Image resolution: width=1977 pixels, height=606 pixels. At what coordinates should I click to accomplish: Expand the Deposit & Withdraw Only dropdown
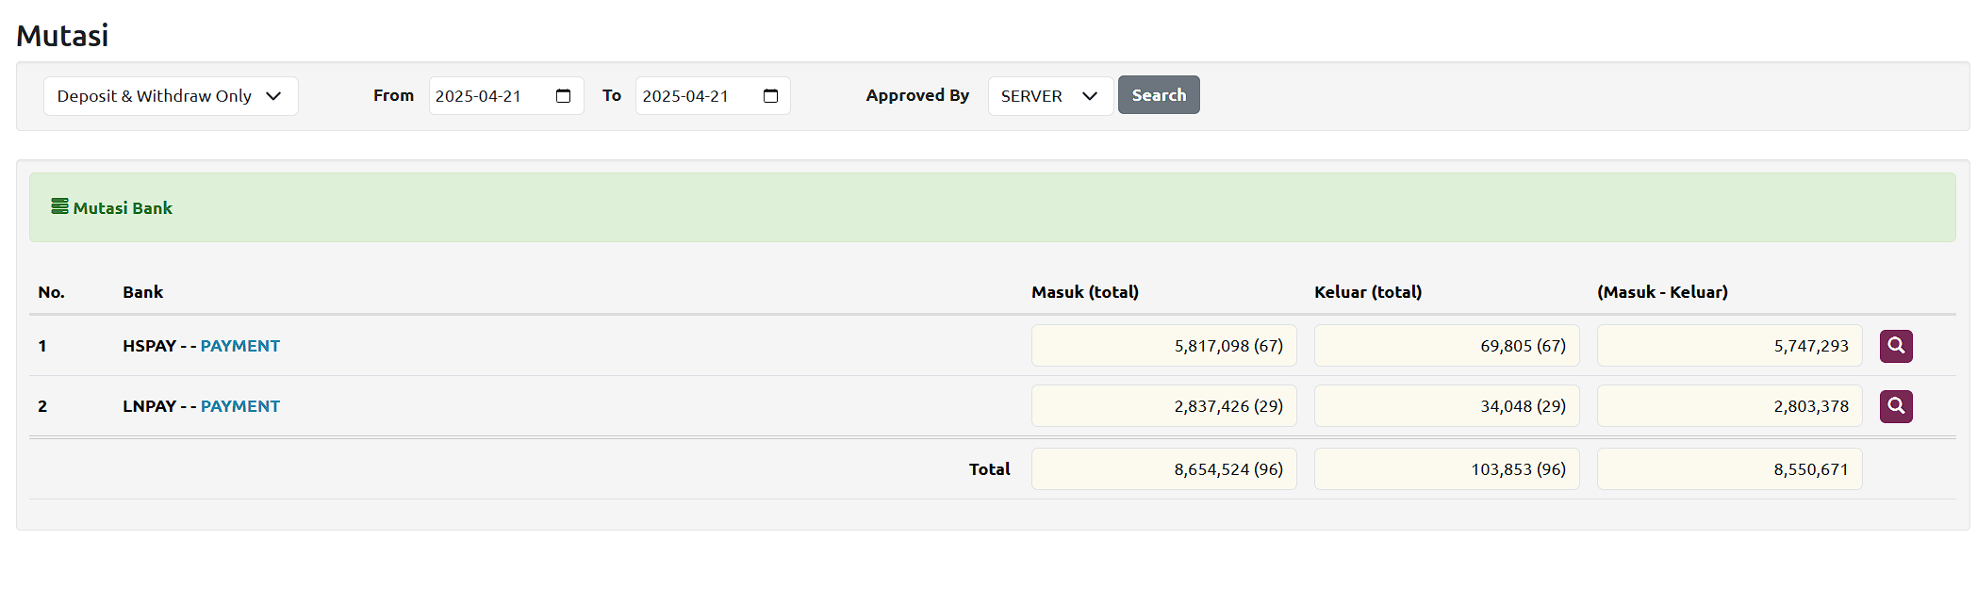click(x=171, y=96)
